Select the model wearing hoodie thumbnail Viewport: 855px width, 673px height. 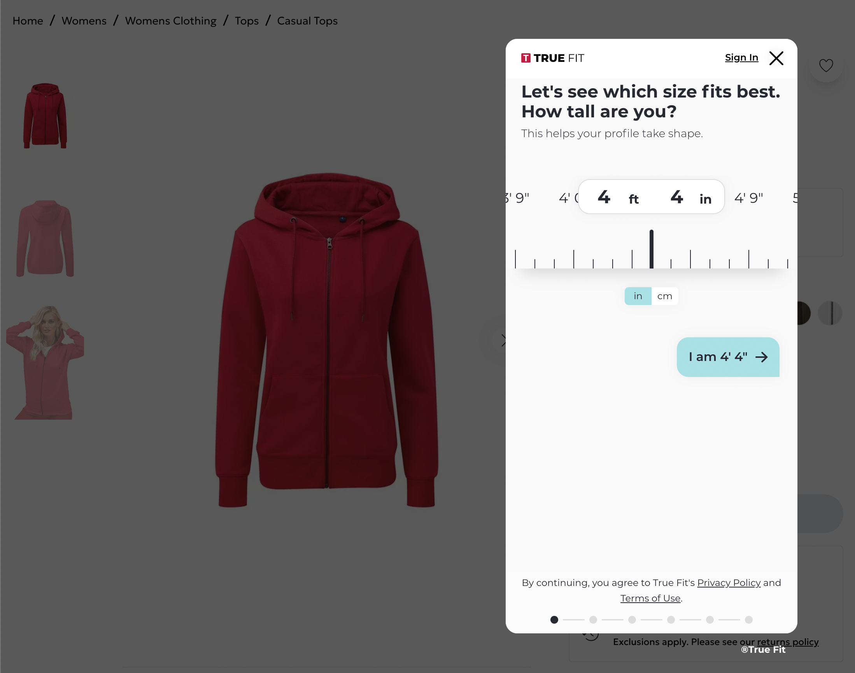45,363
